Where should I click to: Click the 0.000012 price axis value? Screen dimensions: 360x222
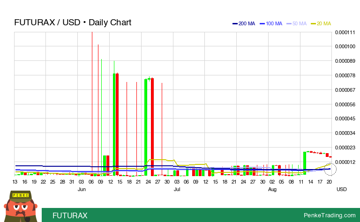pos(345,162)
